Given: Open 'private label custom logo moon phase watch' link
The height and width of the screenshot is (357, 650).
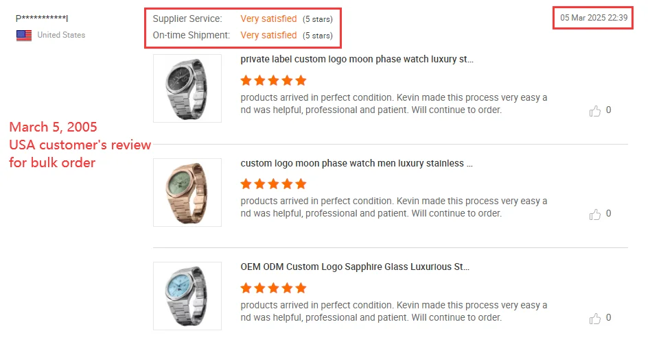Looking at the screenshot, I should pos(357,60).
